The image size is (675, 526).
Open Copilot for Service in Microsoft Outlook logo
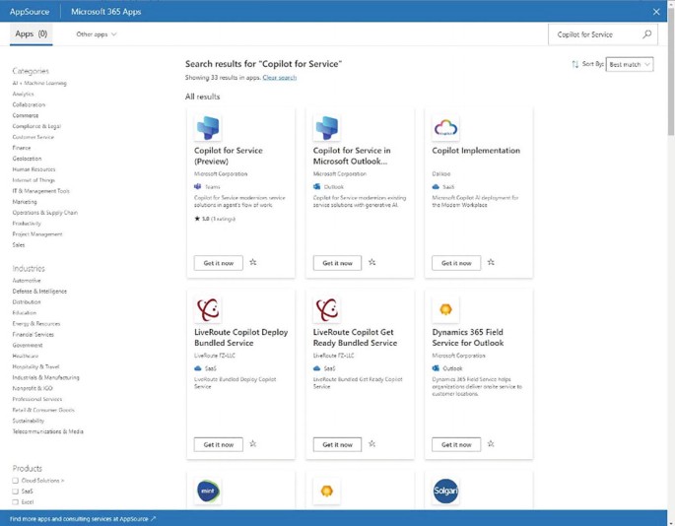click(x=327, y=128)
